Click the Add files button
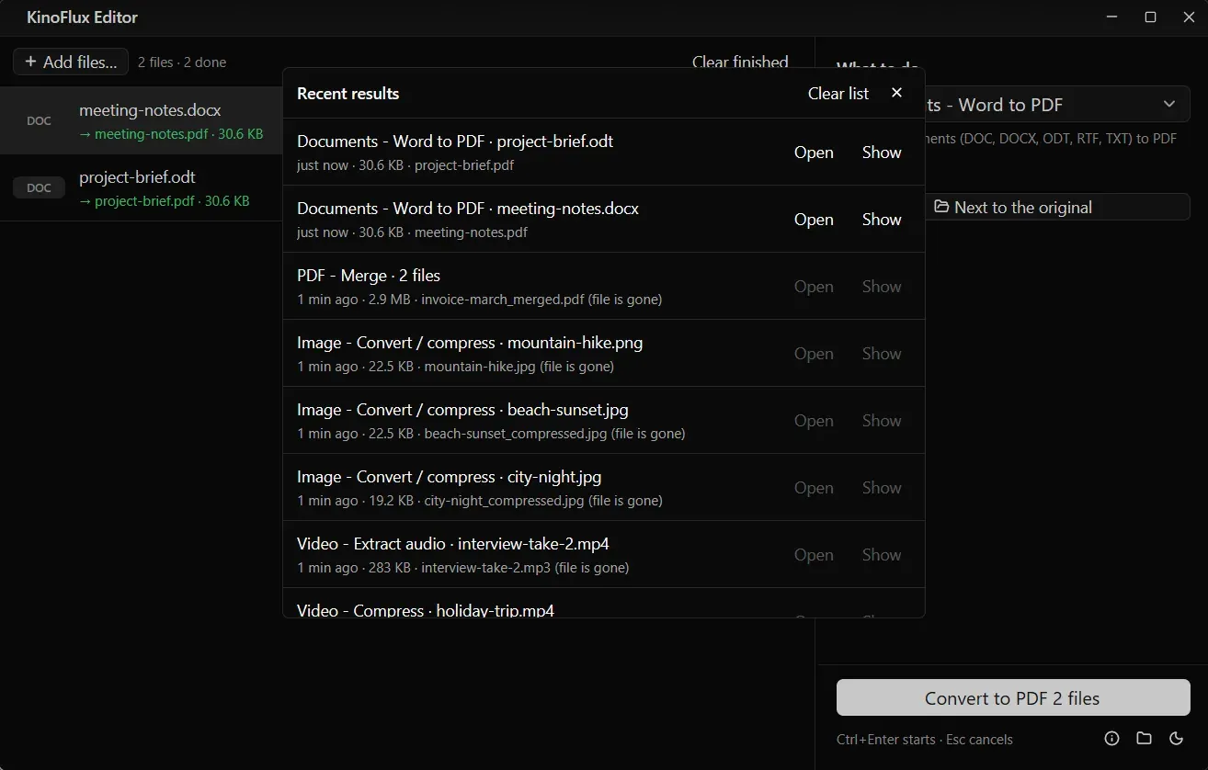Viewport: 1208px width, 770px height. (x=71, y=62)
